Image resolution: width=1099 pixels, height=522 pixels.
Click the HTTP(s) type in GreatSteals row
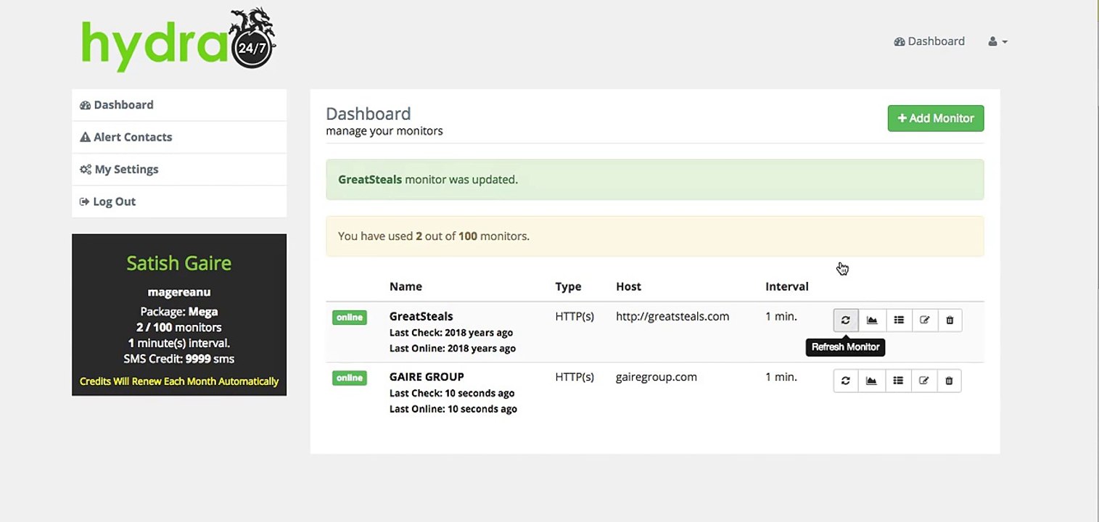[575, 316]
